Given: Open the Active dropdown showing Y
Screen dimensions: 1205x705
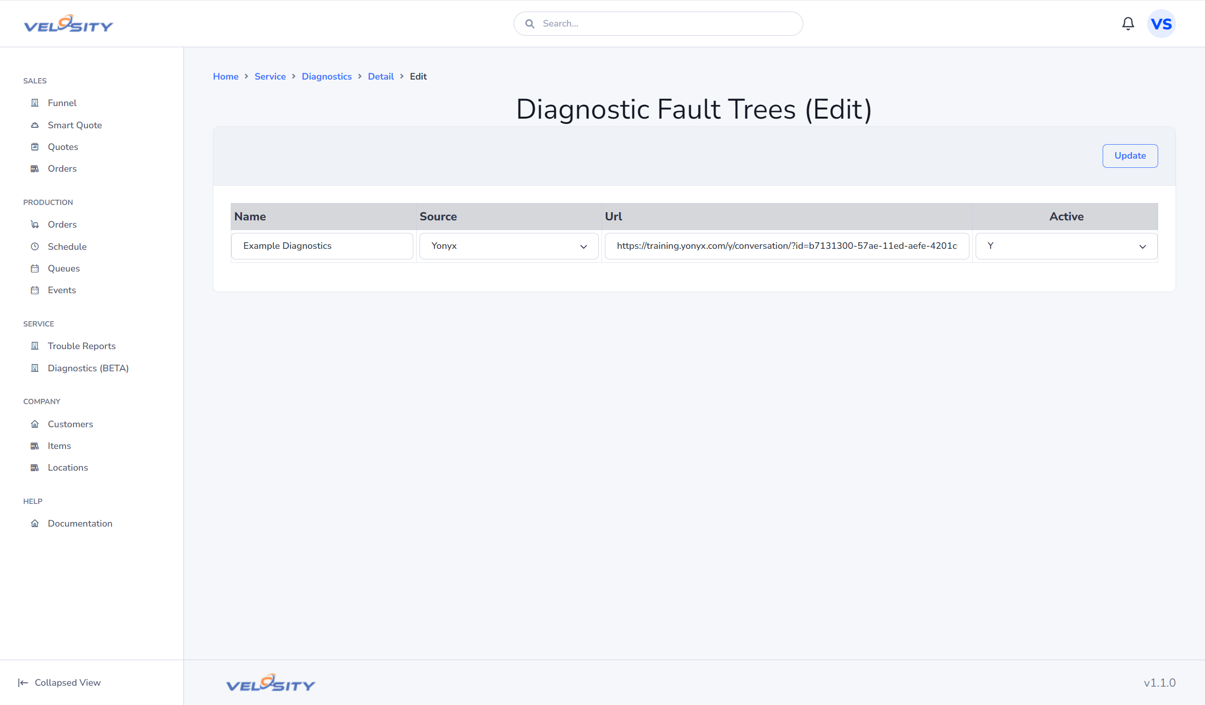Looking at the screenshot, I should [1066, 246].
